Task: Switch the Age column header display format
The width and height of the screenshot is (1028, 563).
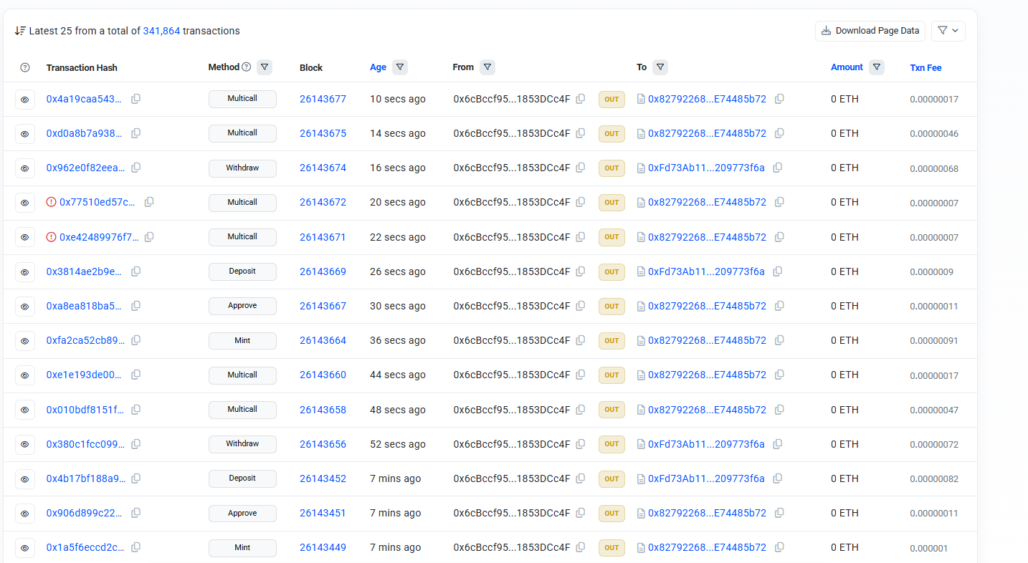Action: [378, 67]
